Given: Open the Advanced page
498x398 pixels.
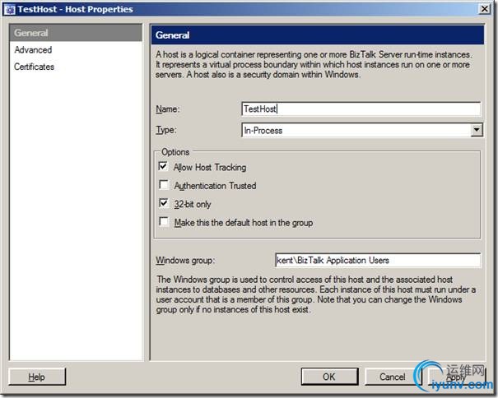Looking at the screenshot, I should [x=33, y=50].
